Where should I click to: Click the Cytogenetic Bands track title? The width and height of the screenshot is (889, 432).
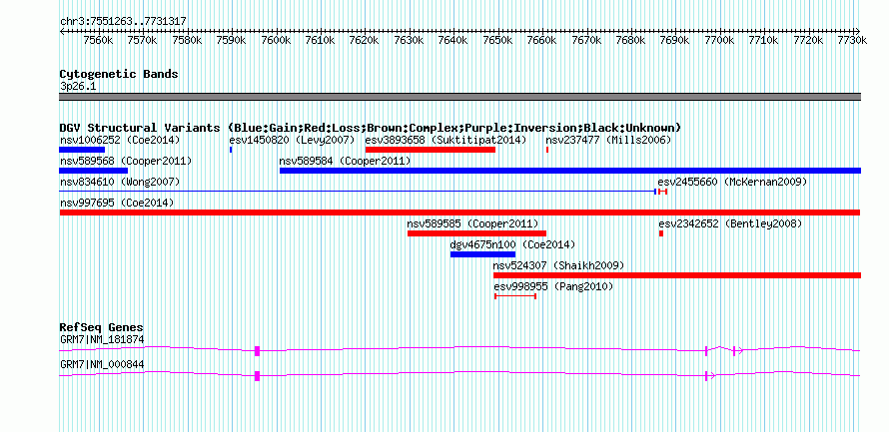pyautogui.click(x=119, y=74)
